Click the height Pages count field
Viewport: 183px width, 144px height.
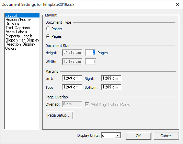90,53
